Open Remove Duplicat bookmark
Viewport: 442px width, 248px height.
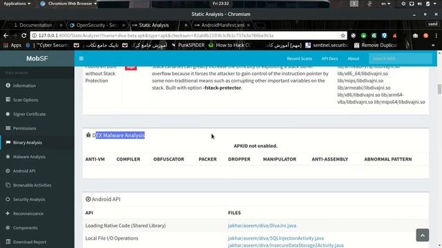[x=376, y=45]
